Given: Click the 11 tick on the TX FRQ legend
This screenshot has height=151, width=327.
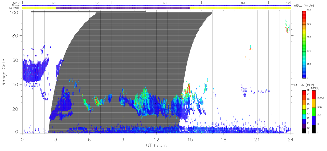Looking at the screenshot, I should point(308,123).
